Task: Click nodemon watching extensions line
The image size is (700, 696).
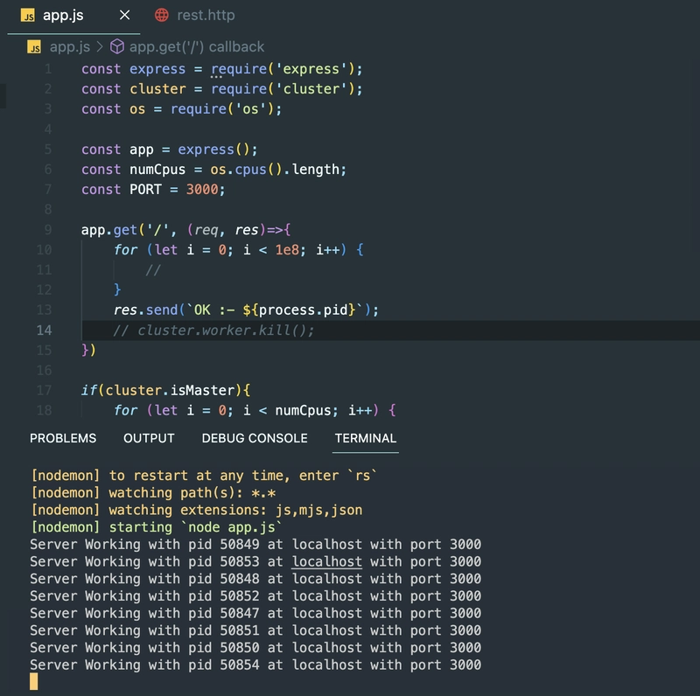Action: 196,510
